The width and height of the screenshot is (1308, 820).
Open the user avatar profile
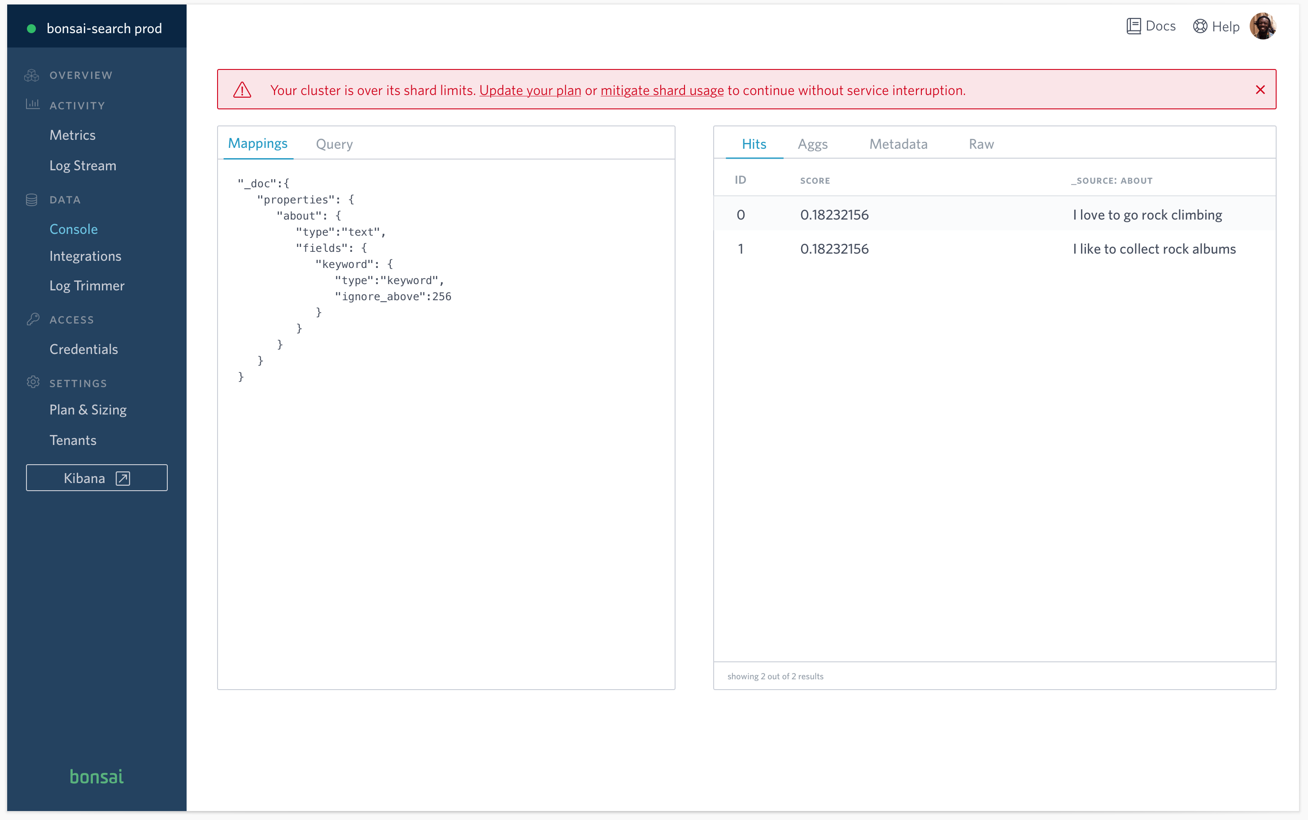[x=1262, y=26]
